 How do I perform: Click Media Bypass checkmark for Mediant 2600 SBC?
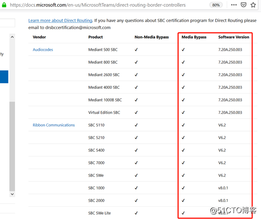[183, 75]
